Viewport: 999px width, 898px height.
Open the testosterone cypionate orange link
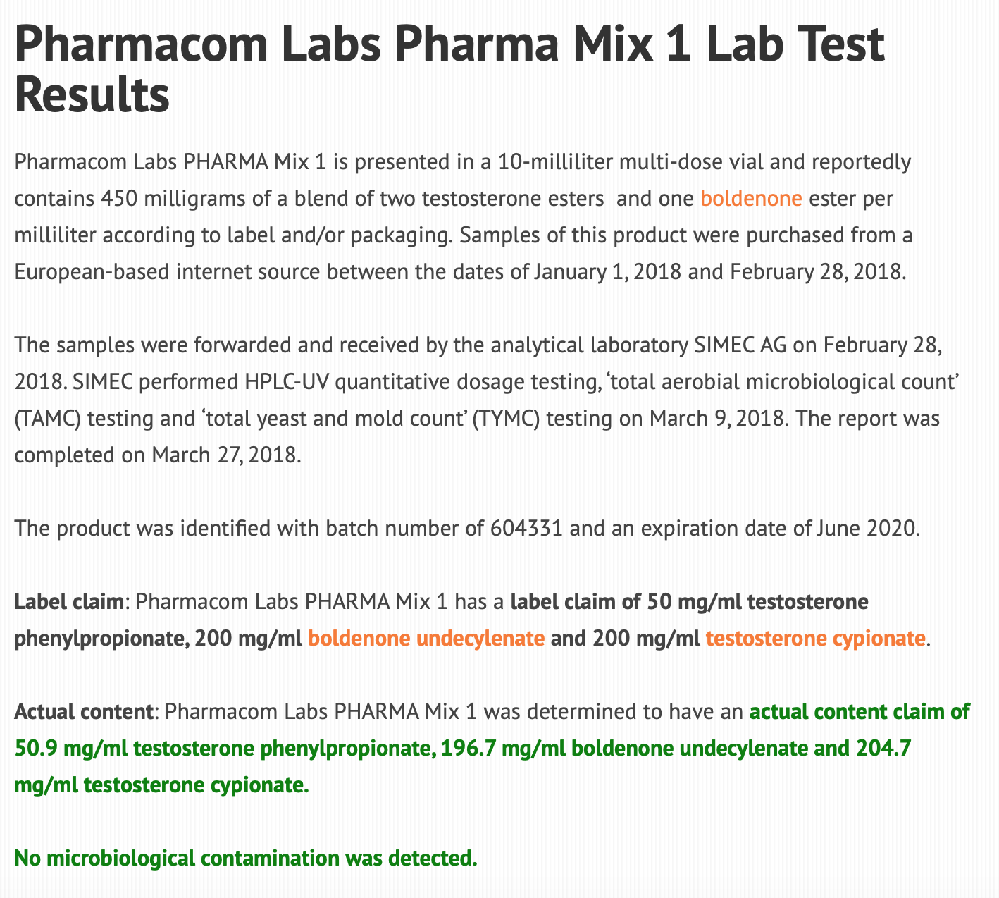pos(815,639)
